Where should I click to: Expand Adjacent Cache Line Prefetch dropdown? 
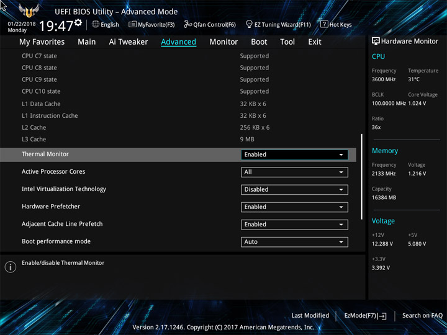pos(294,225)
